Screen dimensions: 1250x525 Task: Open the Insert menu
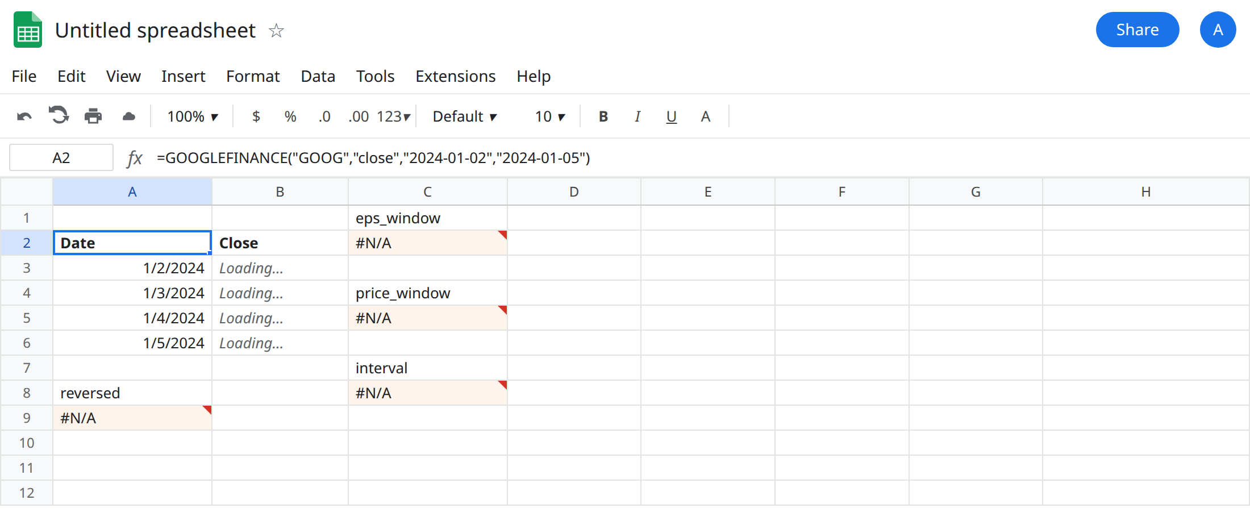[x=183, y=76]
